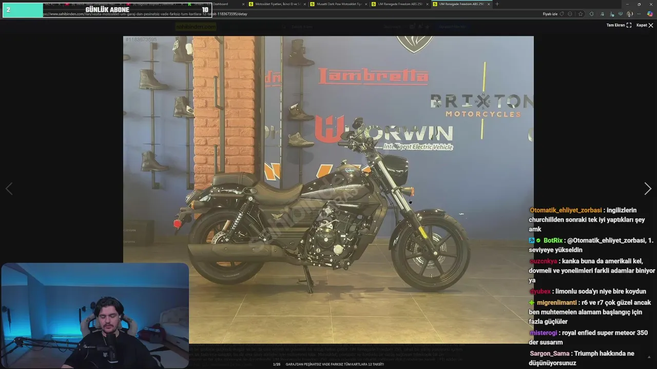This screenshot has width=657, height=369.
Task: Click the GÜNLÜK ABONE goal bar
Action: click(107, 10)
